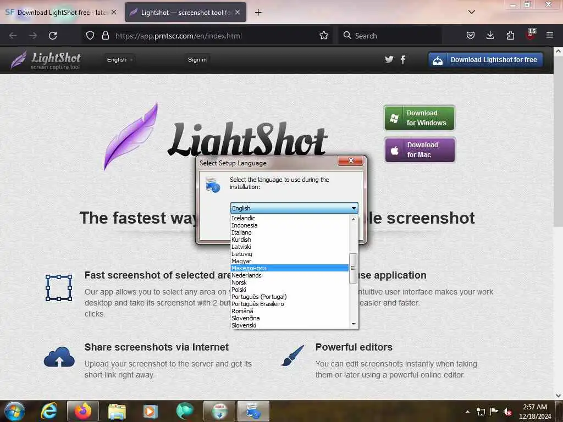
Task: Launch Internet Explorer from the taskbar
Action: (49, 411)
